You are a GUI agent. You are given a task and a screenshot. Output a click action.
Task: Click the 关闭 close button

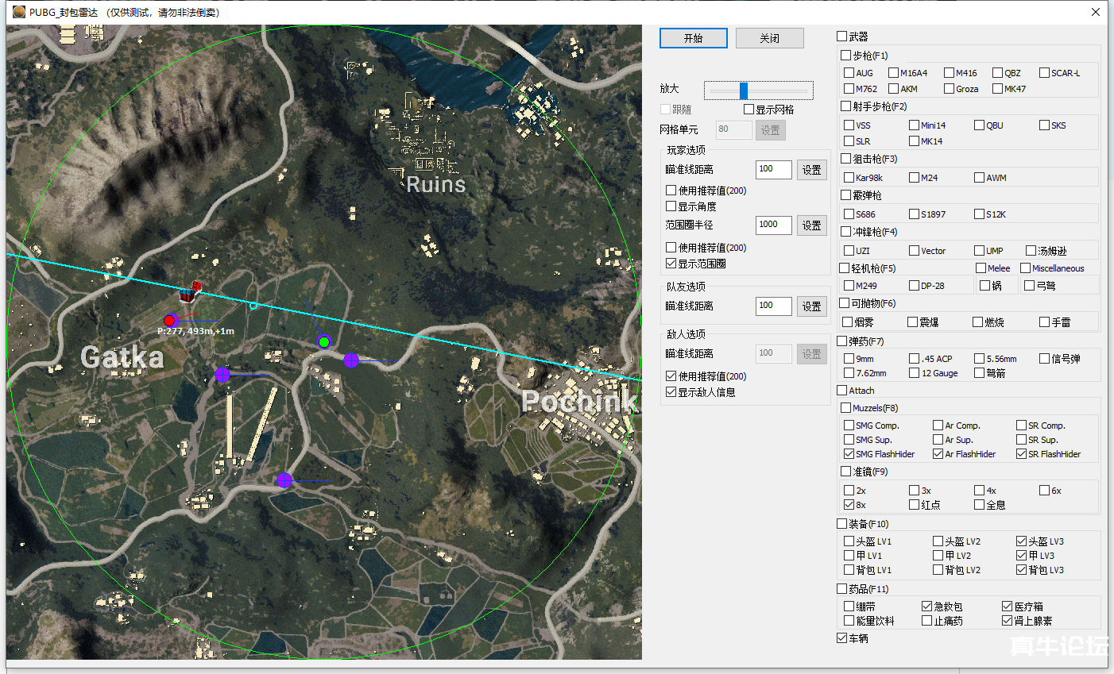coord(769,38)
